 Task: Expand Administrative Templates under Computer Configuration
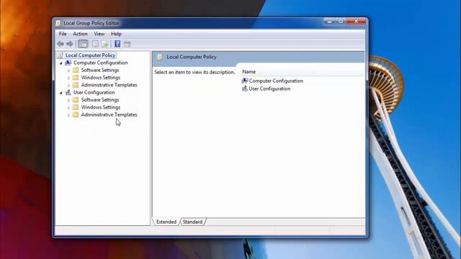pos(69,85)
